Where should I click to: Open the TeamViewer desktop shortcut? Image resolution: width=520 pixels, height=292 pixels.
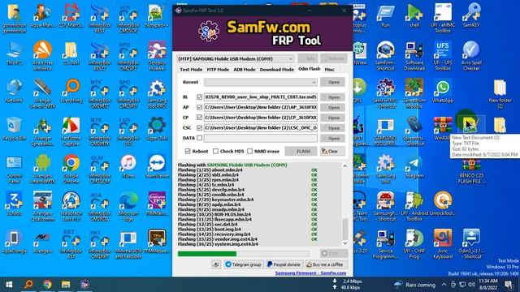[157, 166]
